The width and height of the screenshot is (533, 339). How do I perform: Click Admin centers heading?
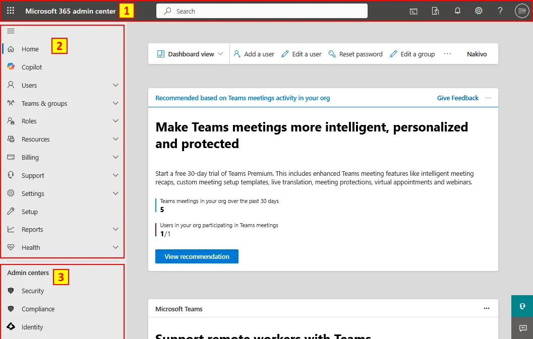[28, 273]
